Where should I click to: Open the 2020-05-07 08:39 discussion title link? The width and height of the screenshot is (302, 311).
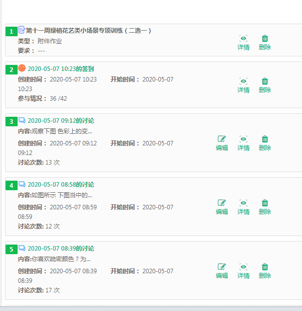coord(61,249)
